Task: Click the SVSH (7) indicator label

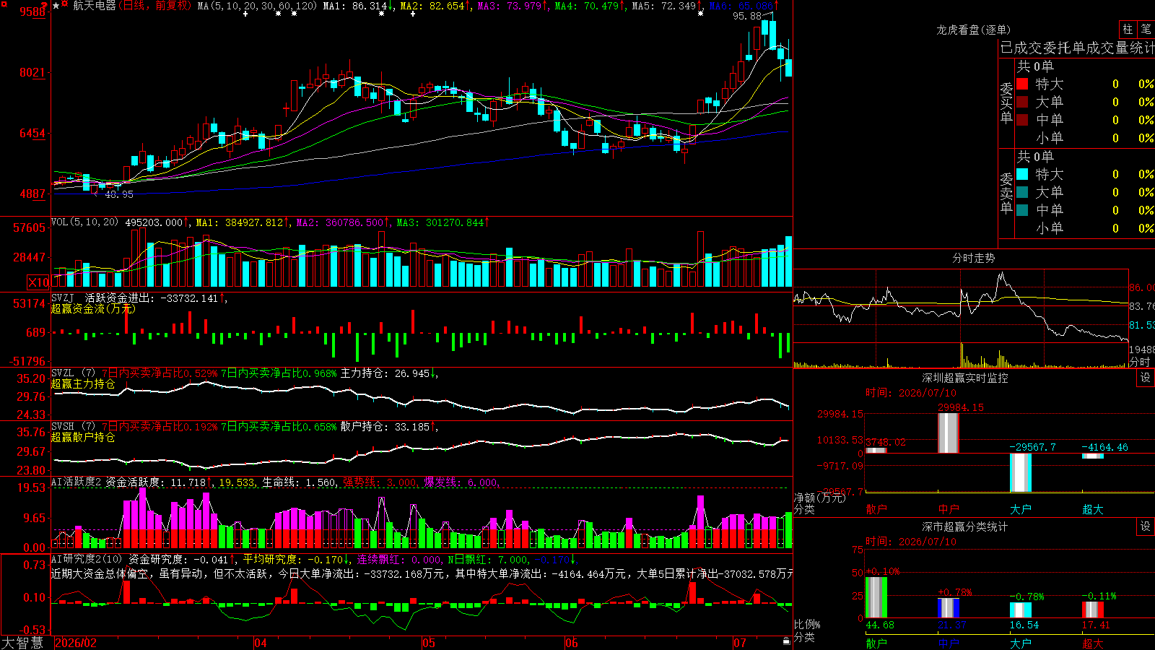Action: point(74,427)
